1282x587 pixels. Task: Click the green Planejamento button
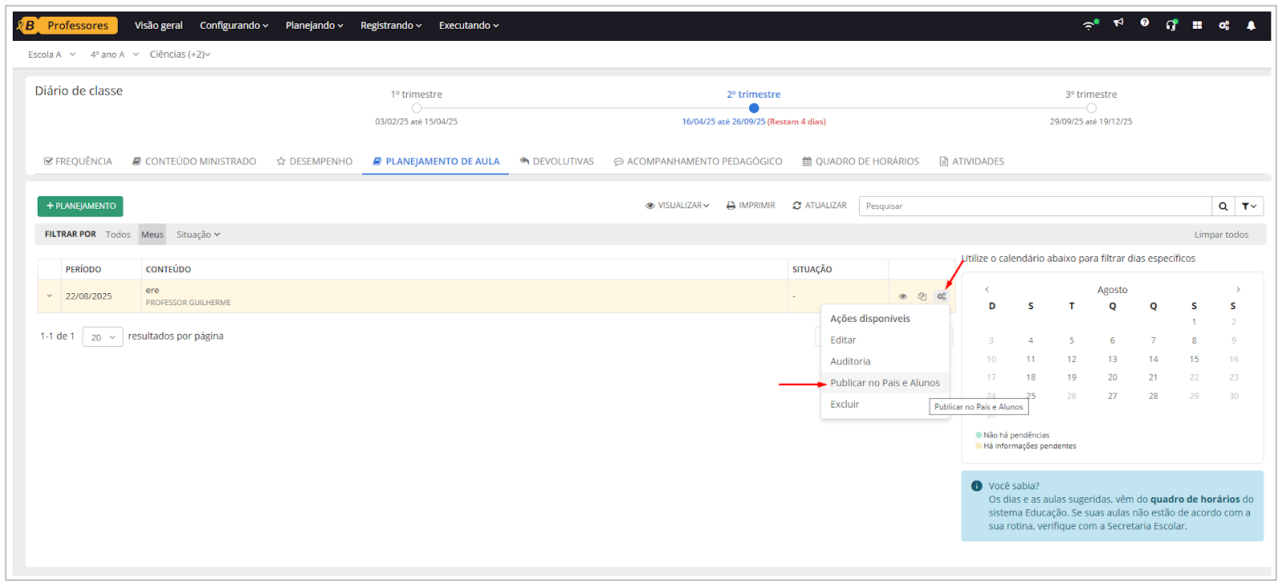pyautogui.click(x=80, y=207)
